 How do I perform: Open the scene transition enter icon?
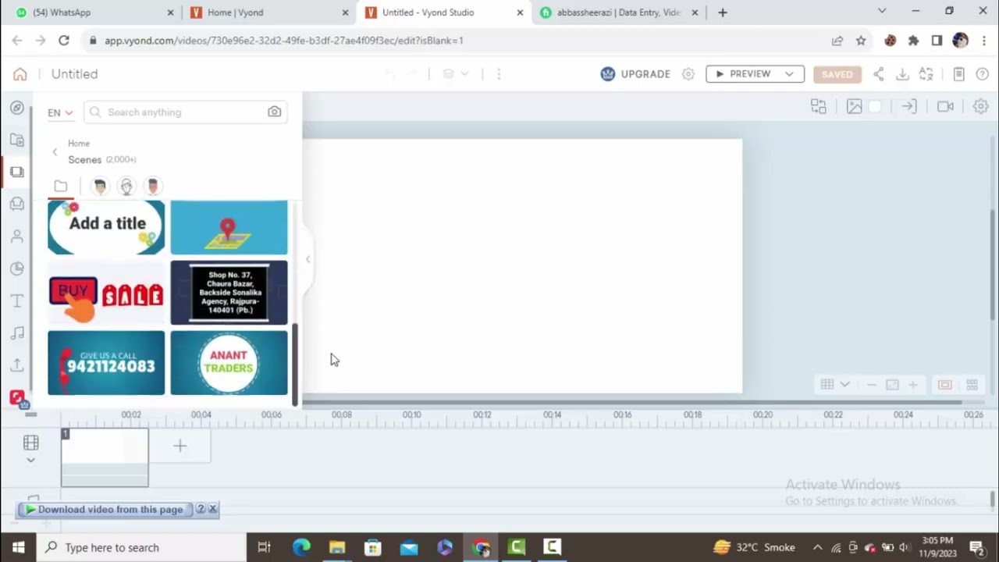[x=909, y=107]
